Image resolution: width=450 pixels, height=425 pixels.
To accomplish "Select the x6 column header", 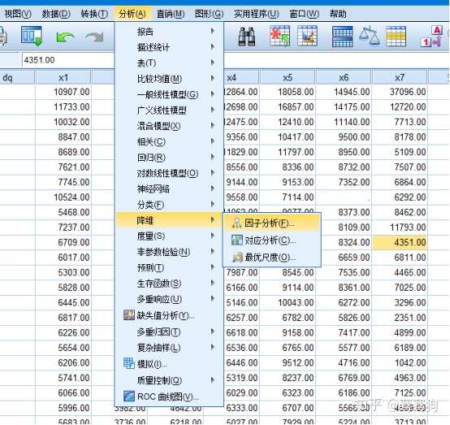I will 344,77.
